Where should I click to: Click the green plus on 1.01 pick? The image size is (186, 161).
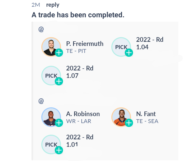point(59,150)
